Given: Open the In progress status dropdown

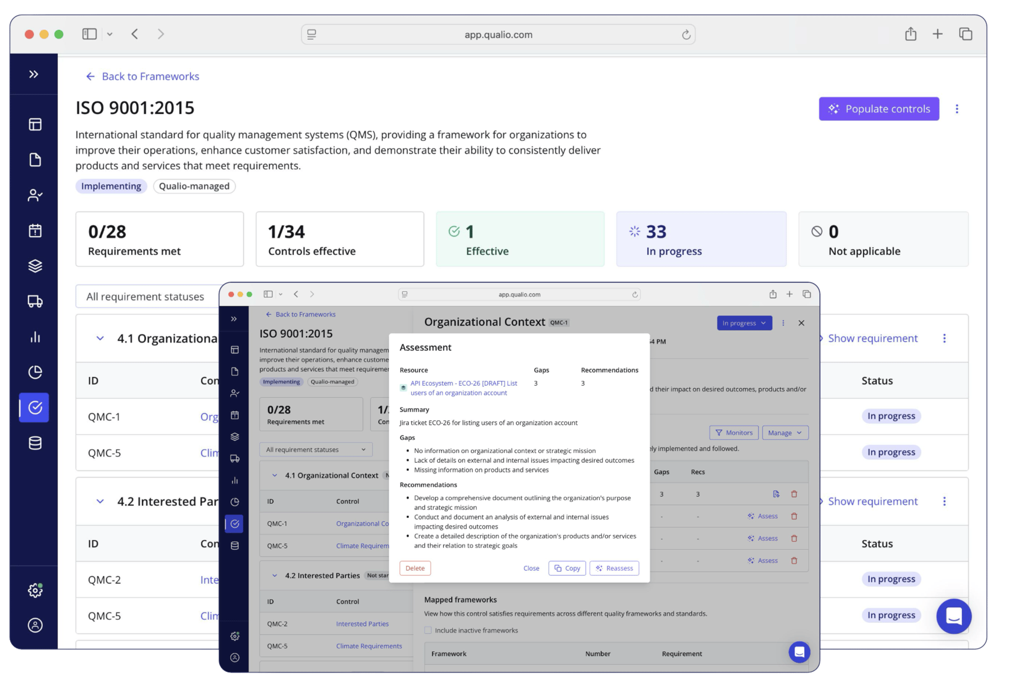Looking at the screenshot, I should [744, 323].
